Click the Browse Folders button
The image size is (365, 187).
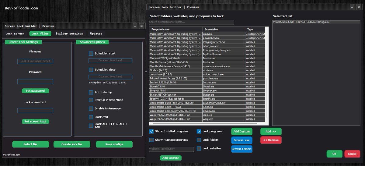coord(242,149)
